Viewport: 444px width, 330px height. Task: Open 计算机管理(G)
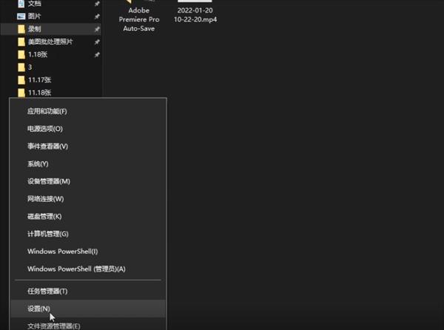[88, 234]
